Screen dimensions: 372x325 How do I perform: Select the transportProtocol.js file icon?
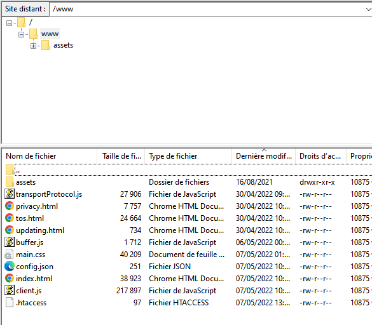point(10,194)
